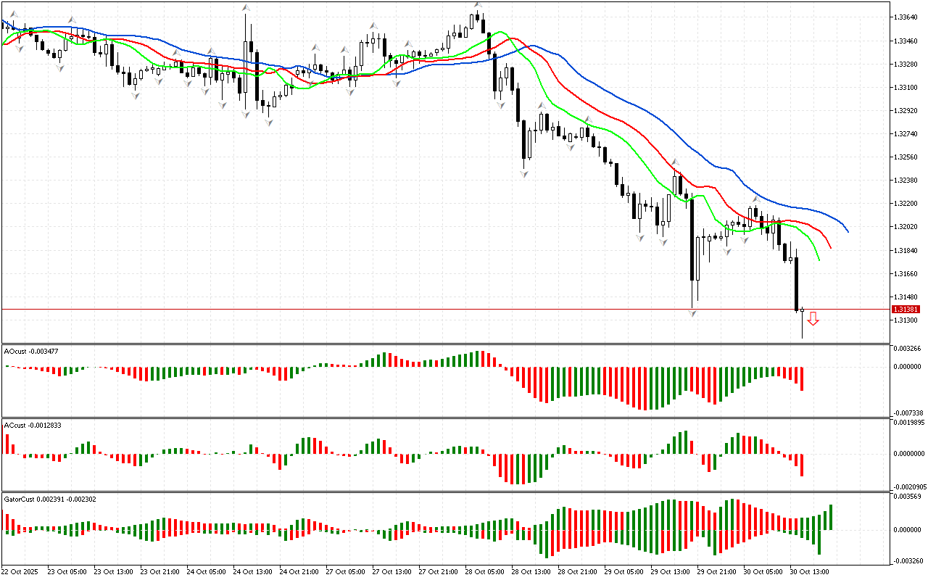Click the down fractal below the 29 Oct low
Image resolution: width=928 pixels, height=580 pixels.
693,312
